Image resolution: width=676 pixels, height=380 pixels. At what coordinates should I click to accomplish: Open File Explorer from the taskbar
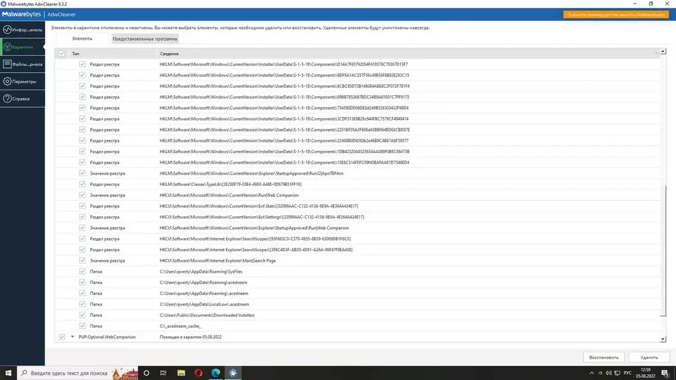pyautogui.click(x=181, y=373)
